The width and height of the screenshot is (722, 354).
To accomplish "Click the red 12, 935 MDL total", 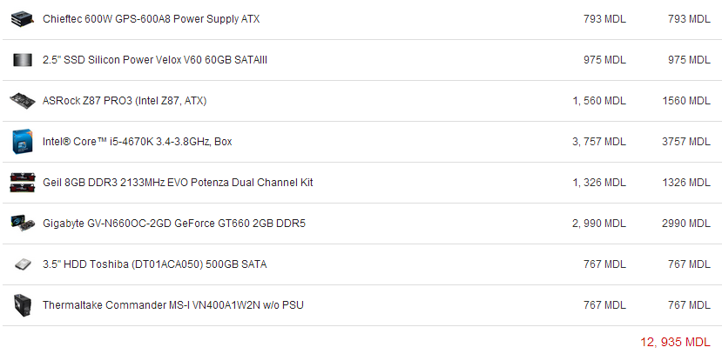I will (x=675, y=342).
